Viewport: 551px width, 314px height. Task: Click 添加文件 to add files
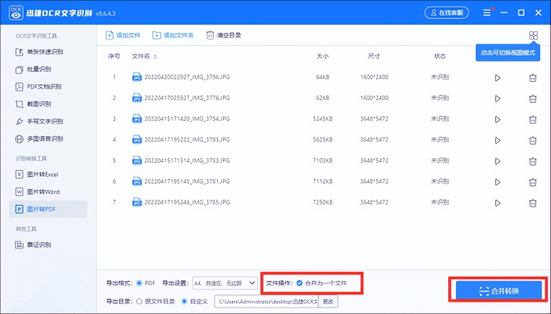tap(123, 35)
